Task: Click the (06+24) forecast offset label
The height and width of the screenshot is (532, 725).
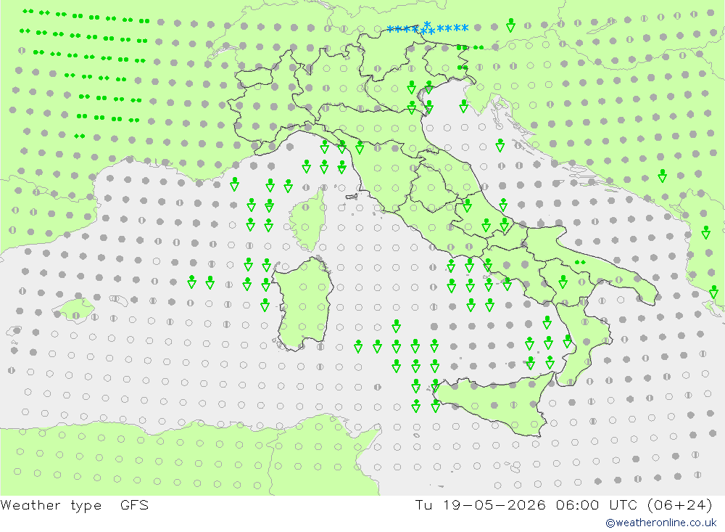Action: pyautogui.click(x=680, y=505)
